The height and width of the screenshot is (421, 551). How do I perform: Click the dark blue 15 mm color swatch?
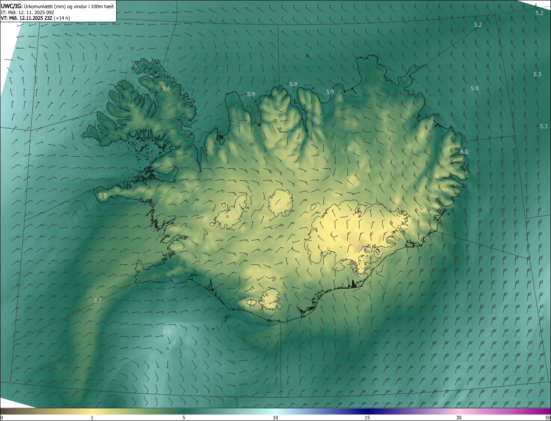pos(367,412)
